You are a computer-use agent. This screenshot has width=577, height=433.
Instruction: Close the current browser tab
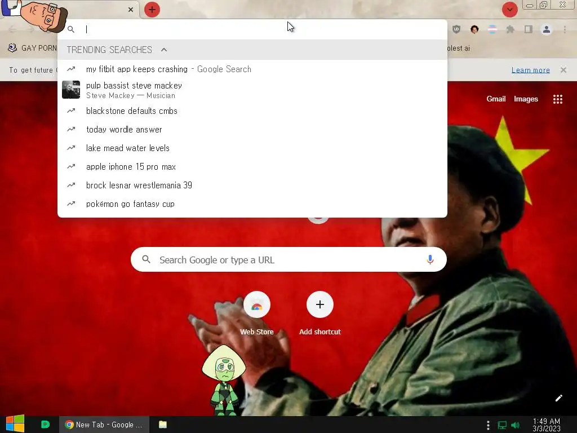131,10
